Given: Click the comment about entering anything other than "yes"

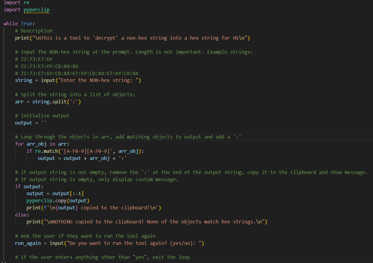Looking at the screenshot, I should (102, 257).
